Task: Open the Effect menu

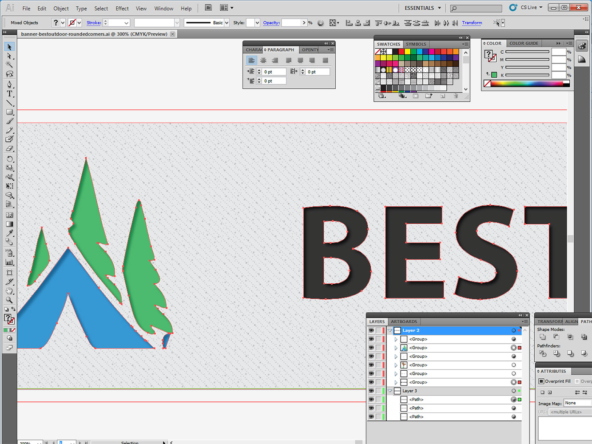Action: pos(122,8)
